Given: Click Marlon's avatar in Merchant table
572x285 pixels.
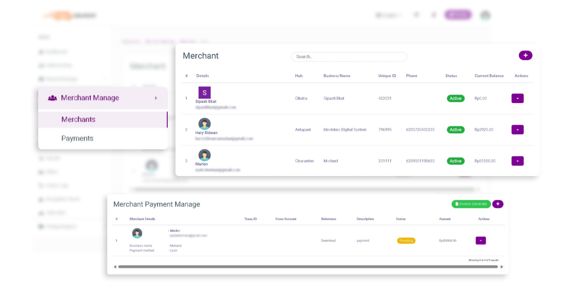Looking at the screenshot, I should [204, 155].
